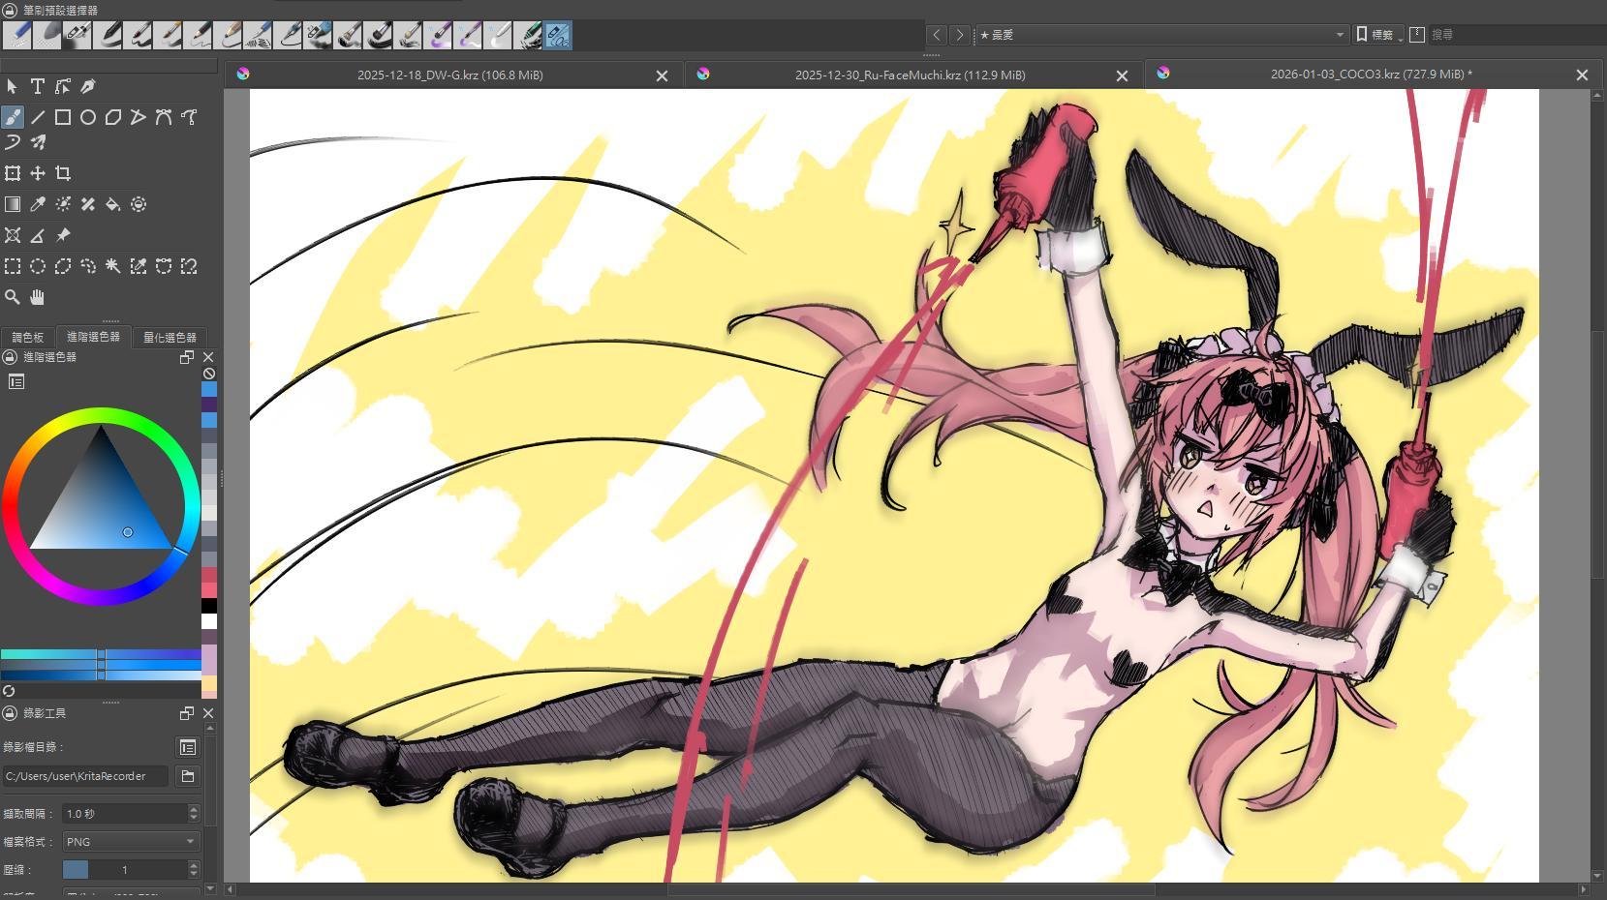The width and height of the screenshot is (1607, 900).
Task: Switch to the 調色板 tab
Action: click(28, 338)
